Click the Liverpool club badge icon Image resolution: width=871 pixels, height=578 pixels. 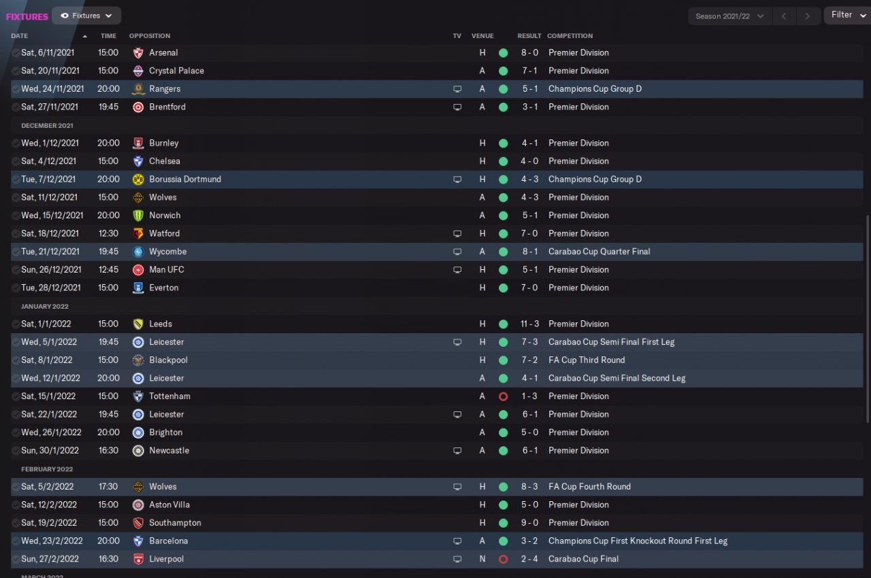(138, 560)
